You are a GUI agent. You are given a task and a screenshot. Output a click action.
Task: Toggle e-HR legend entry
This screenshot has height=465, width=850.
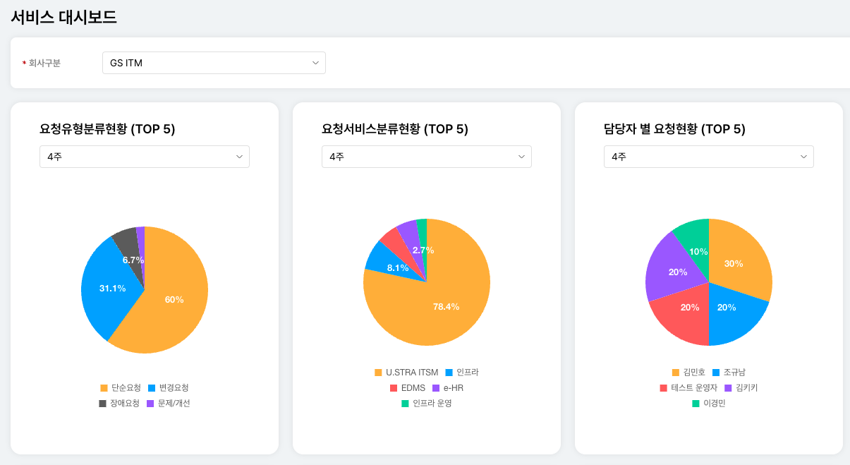[448, 388]
